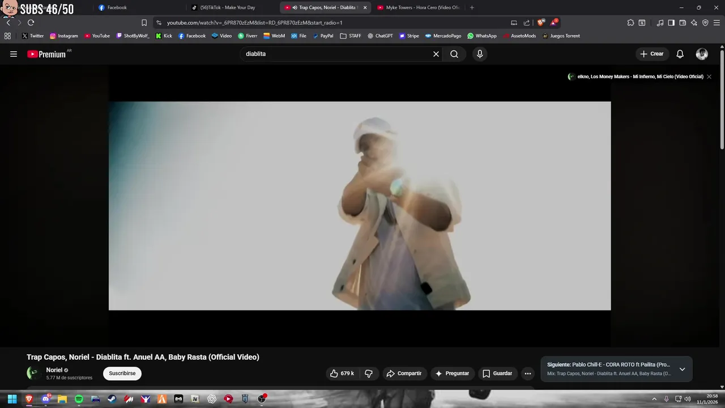
Task: Open the Brave Wallet icon
Action: tap(683, 23)
